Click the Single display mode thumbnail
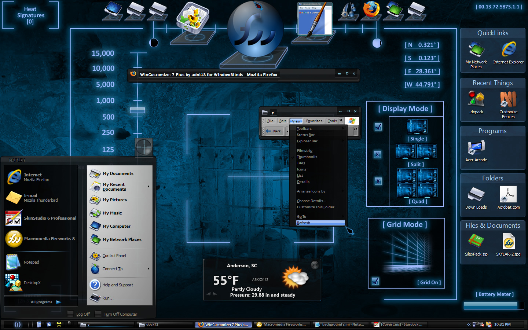528x330 pixels. pos(417,127)
